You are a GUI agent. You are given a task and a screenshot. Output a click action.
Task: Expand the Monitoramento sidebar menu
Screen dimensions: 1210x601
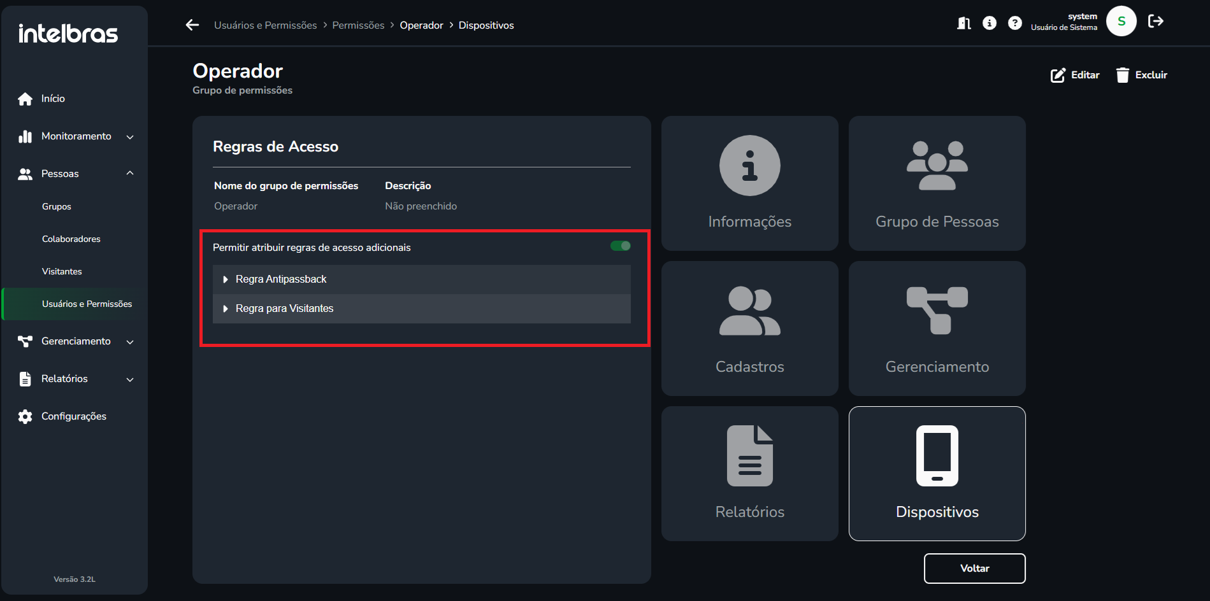point(76,136)
